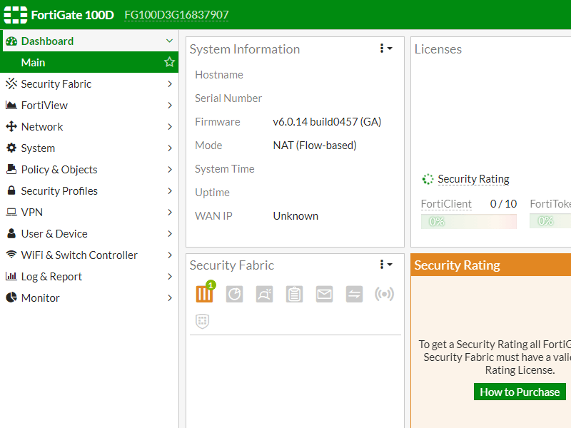Select the shield grid fabric icon
Viewport: 571px width, 428px height.
click(x=203, y=321)
